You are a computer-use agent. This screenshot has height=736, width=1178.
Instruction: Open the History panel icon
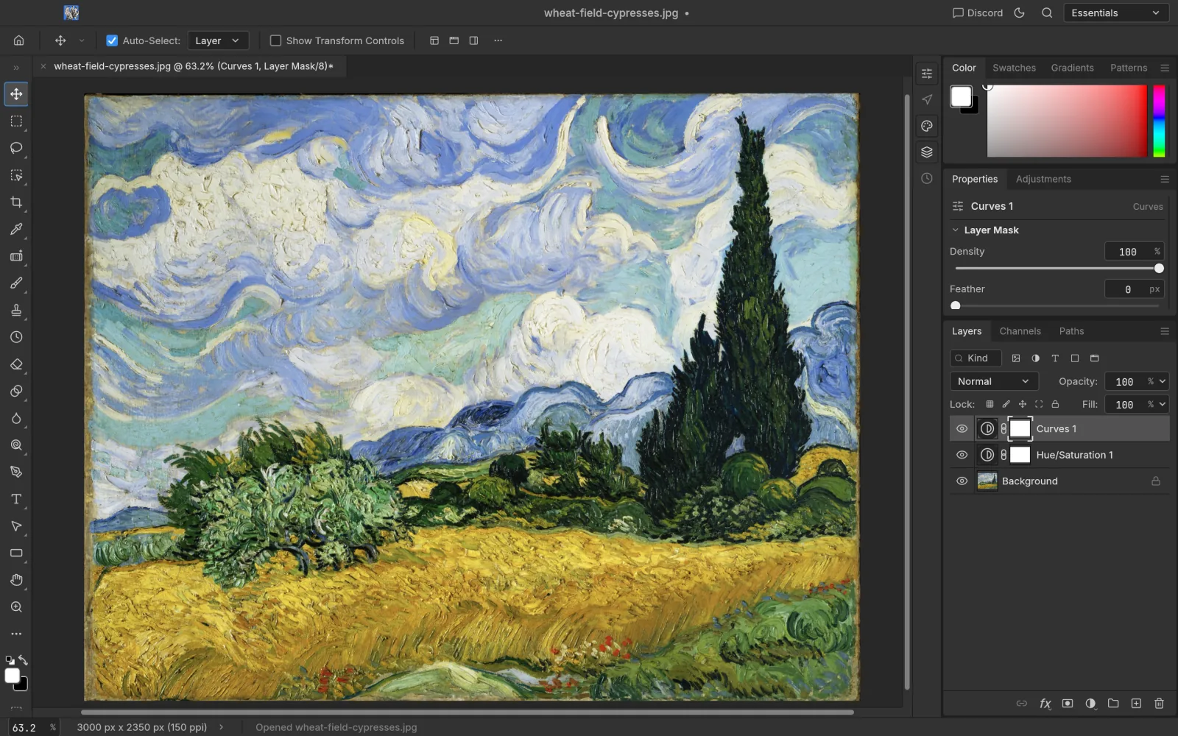[x=927, y=178]
